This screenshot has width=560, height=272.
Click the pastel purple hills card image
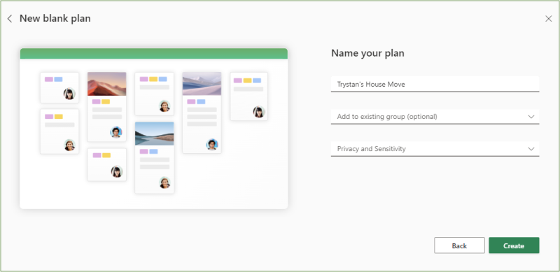tap(202, 84)
